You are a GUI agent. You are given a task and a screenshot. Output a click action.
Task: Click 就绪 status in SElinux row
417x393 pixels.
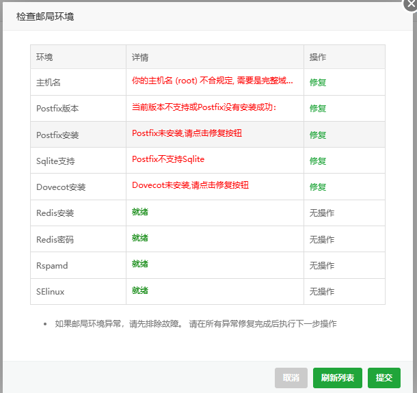140,290
